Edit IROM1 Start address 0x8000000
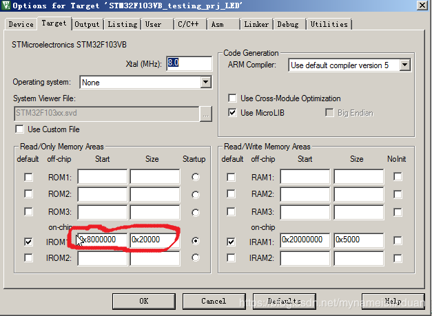The height and width of the screenshot is (316, 432). pyautogui.click(x=103, y=240)
